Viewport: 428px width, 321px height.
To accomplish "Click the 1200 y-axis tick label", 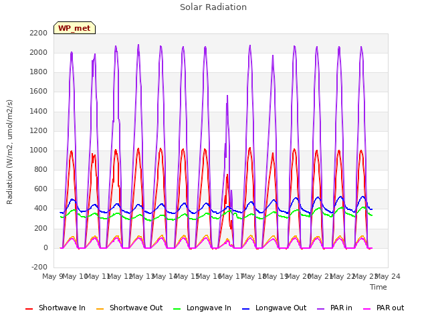I will pos(39,131).
